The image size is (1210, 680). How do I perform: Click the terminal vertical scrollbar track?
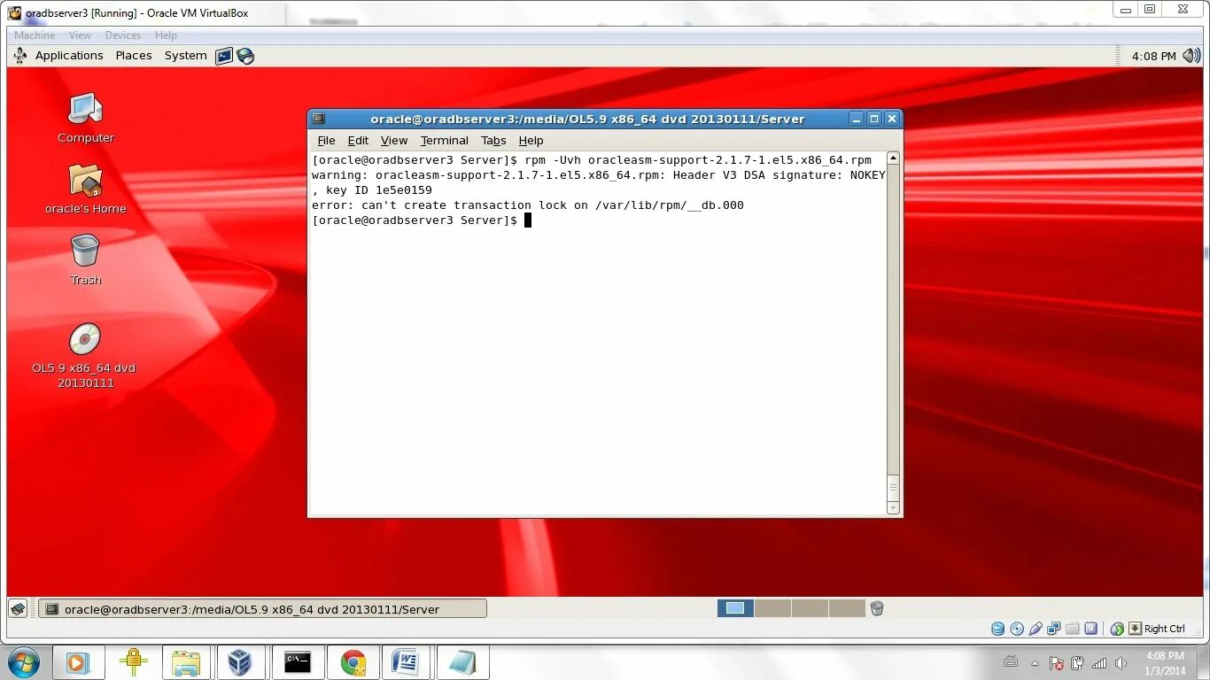(893, 333)
